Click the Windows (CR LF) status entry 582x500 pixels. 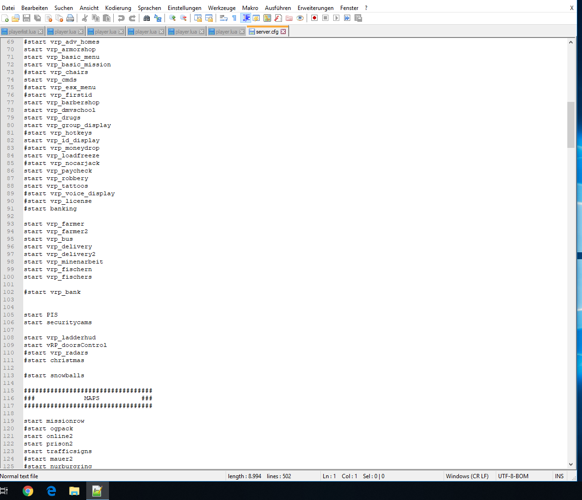467,476
